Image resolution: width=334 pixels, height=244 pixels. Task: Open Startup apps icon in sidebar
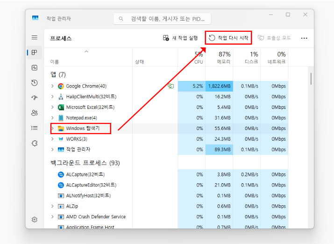tap(34, 98)
